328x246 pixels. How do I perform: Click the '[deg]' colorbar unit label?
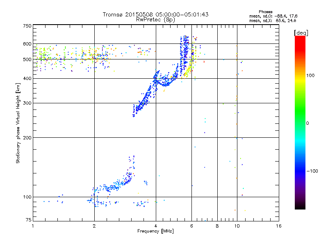[x=301, y=33]
